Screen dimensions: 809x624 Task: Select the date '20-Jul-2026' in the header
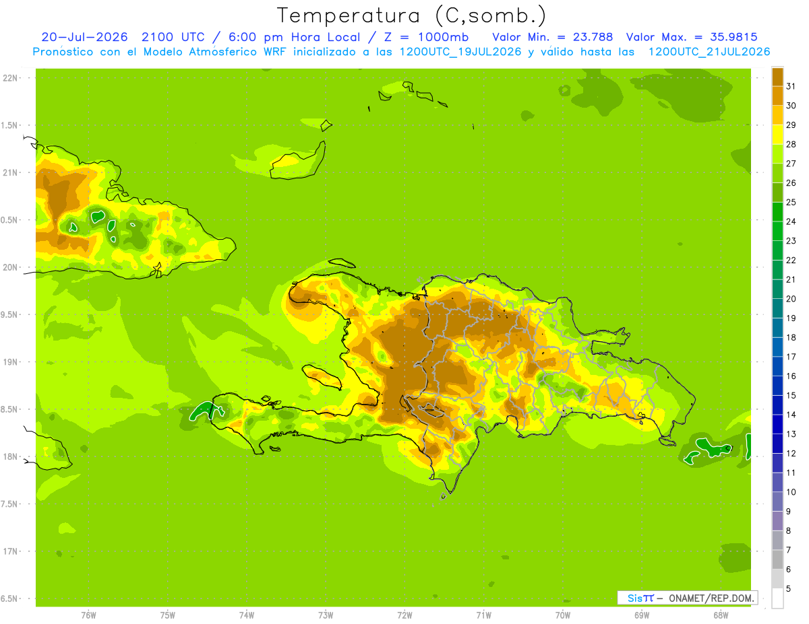(x=84, y=36)
